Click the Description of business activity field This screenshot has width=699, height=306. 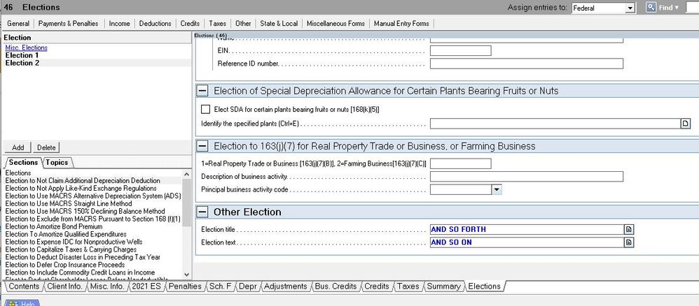[526, 176]
